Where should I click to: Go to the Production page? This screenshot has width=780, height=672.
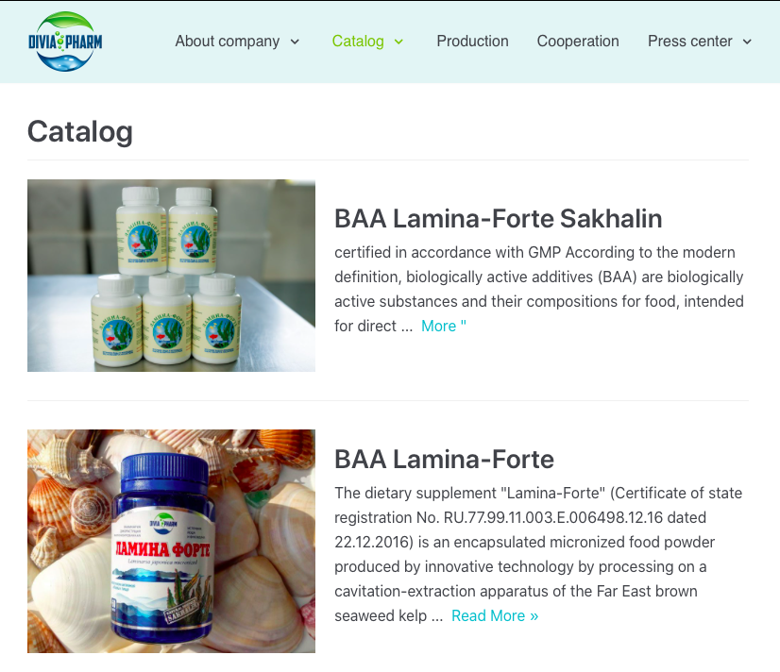pos(472,42)
